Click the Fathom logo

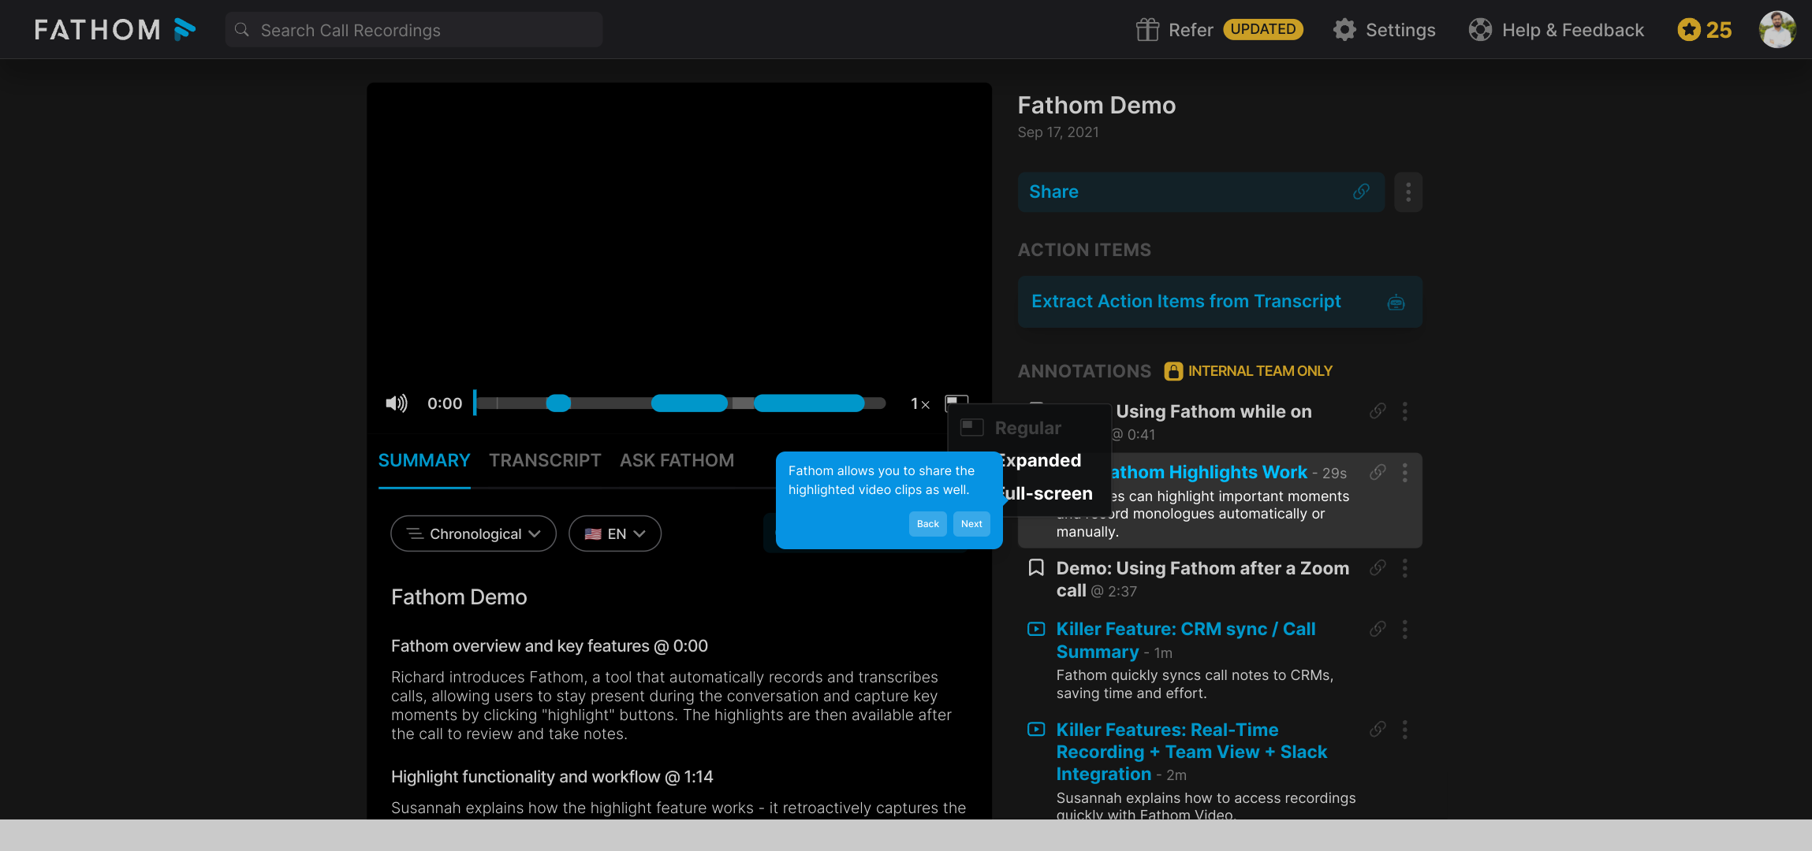[115, 30]
